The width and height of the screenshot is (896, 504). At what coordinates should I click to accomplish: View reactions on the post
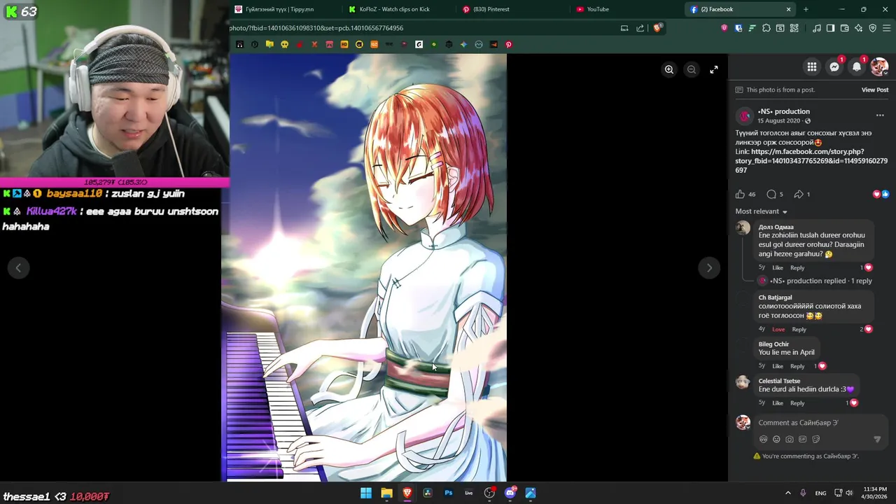[881, 194]
